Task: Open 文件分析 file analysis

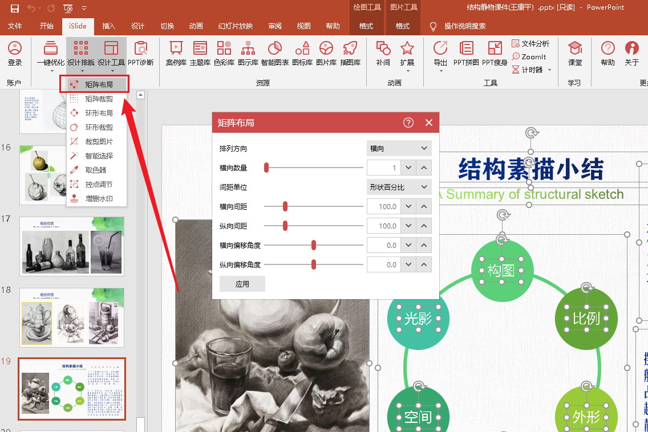Action: click(530, 44)
